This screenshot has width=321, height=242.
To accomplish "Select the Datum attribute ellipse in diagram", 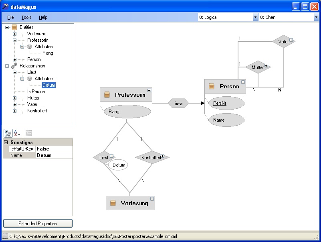I will pos(118,165).
